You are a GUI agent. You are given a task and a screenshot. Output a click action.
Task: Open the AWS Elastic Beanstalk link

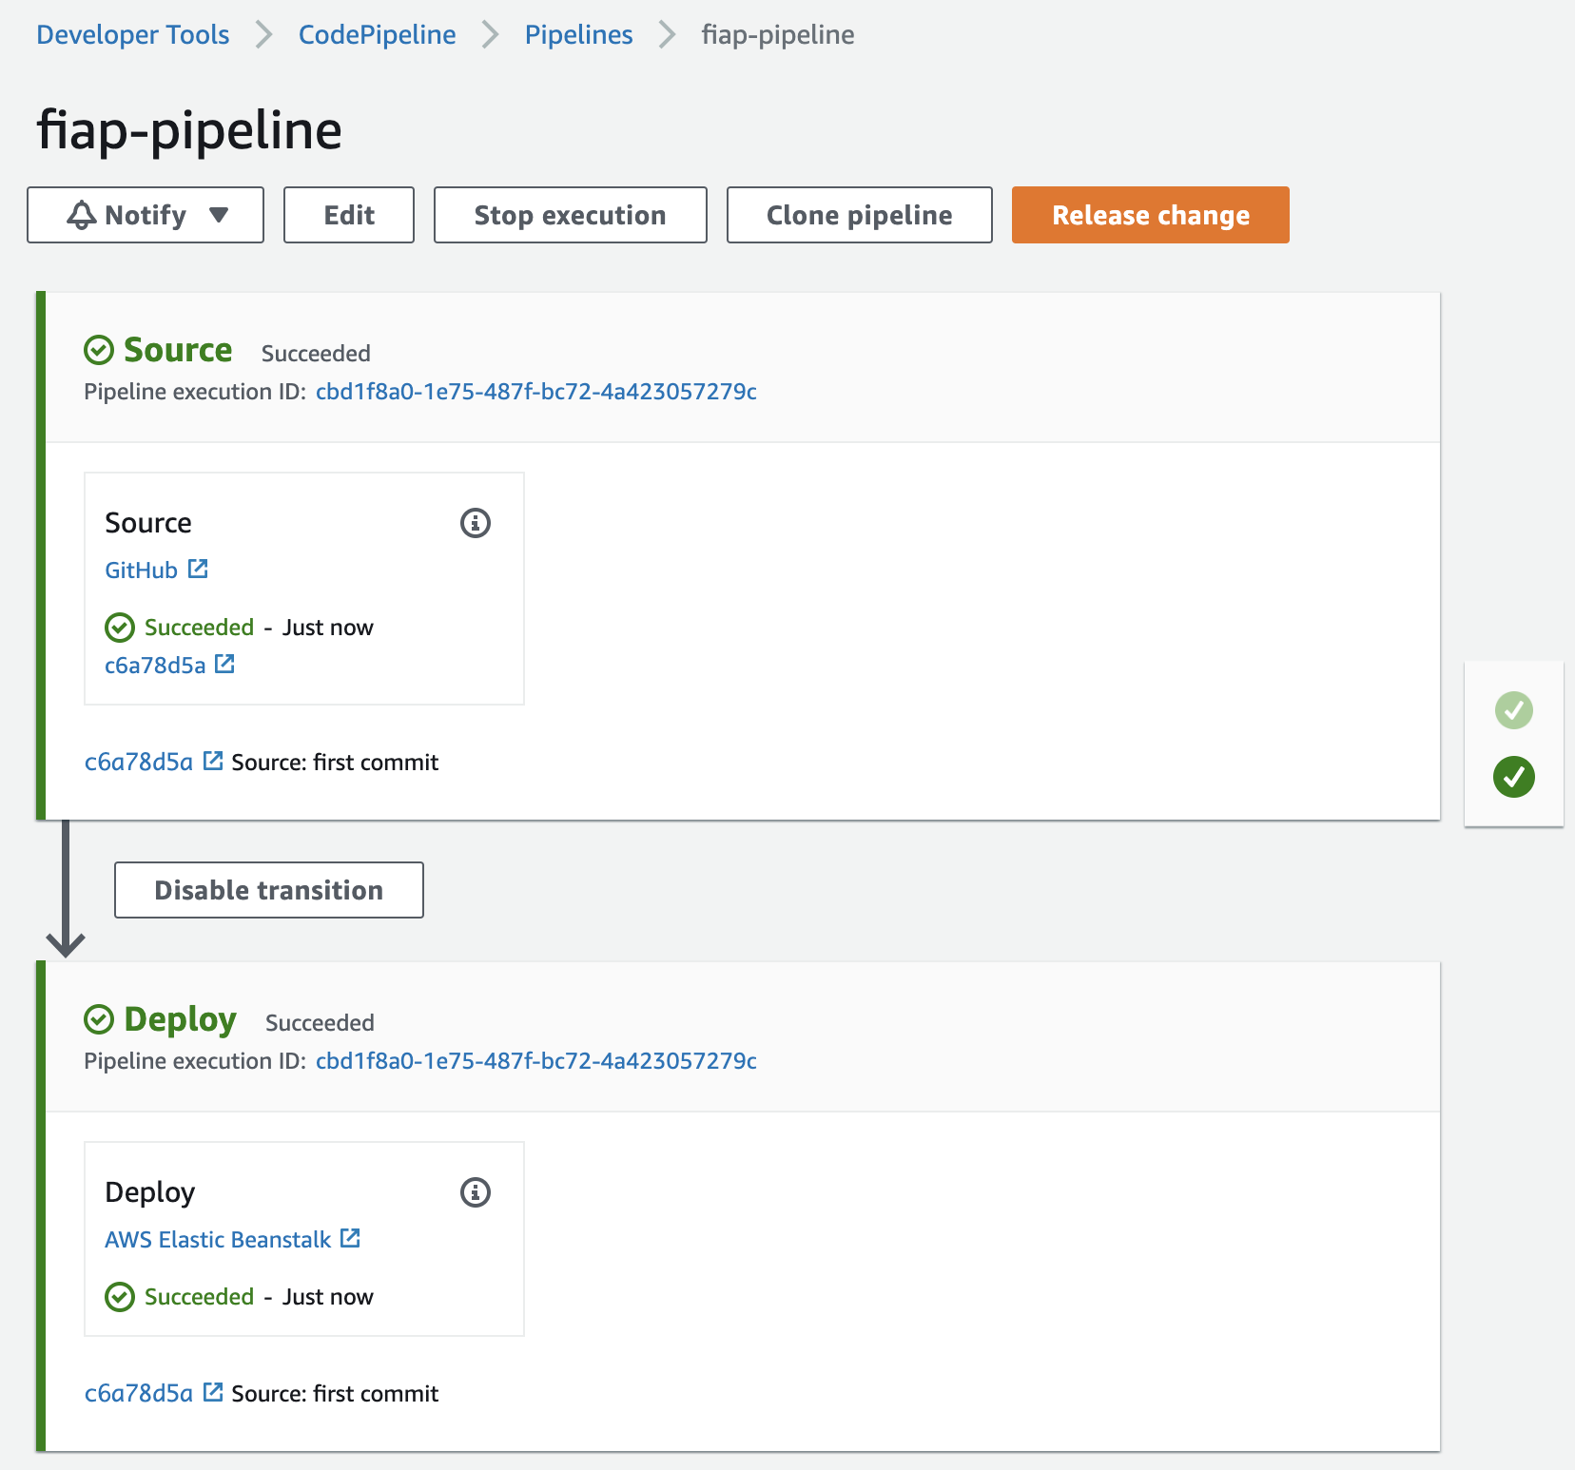pos(218,1240)
